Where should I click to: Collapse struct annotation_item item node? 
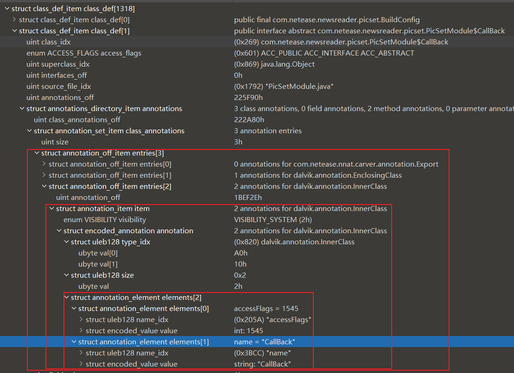51,209
